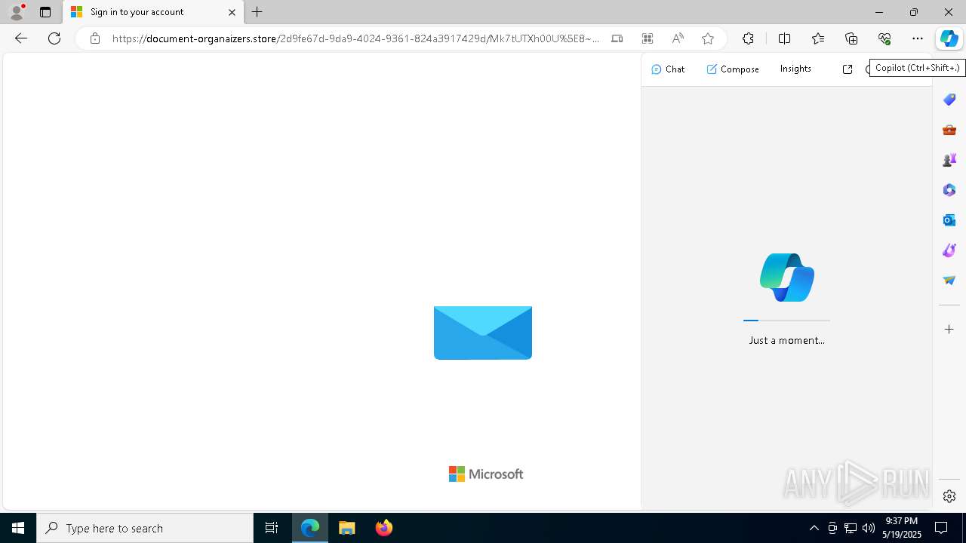Open the Extensions puzzle icon
Viewport: 966px width, 543px height.
(x=748, y=38)
